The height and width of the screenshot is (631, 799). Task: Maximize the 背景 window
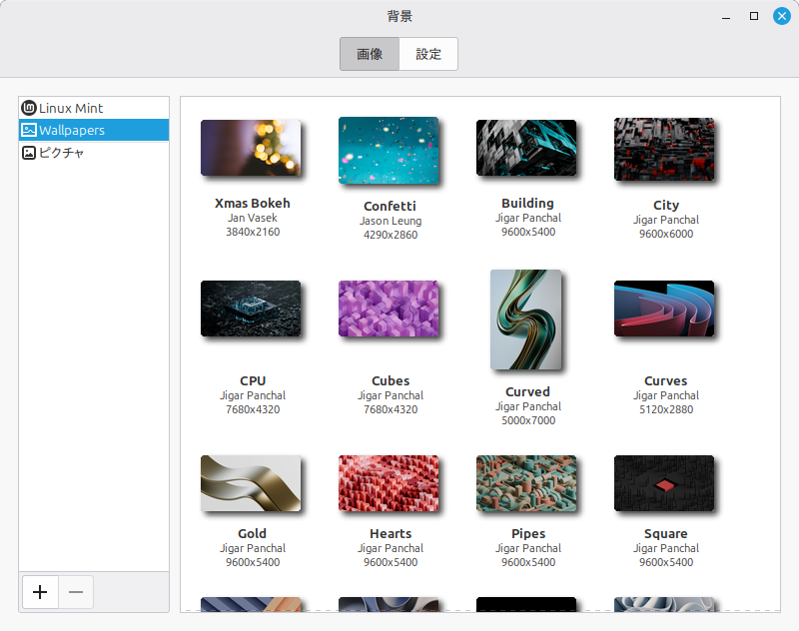click(x=754, y=16)
